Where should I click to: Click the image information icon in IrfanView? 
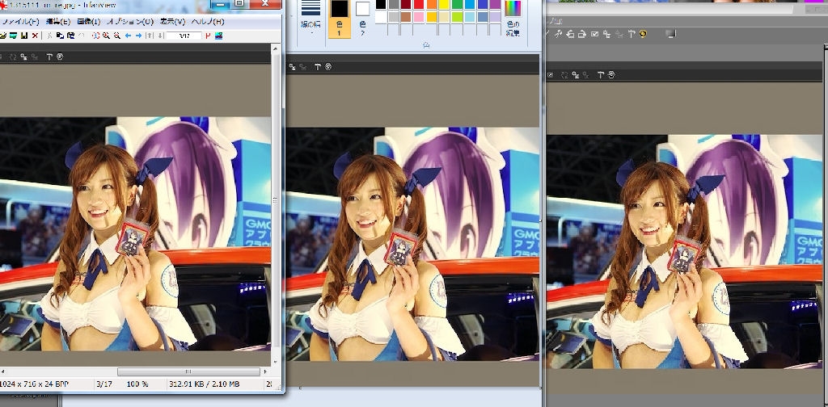[95, 36]
